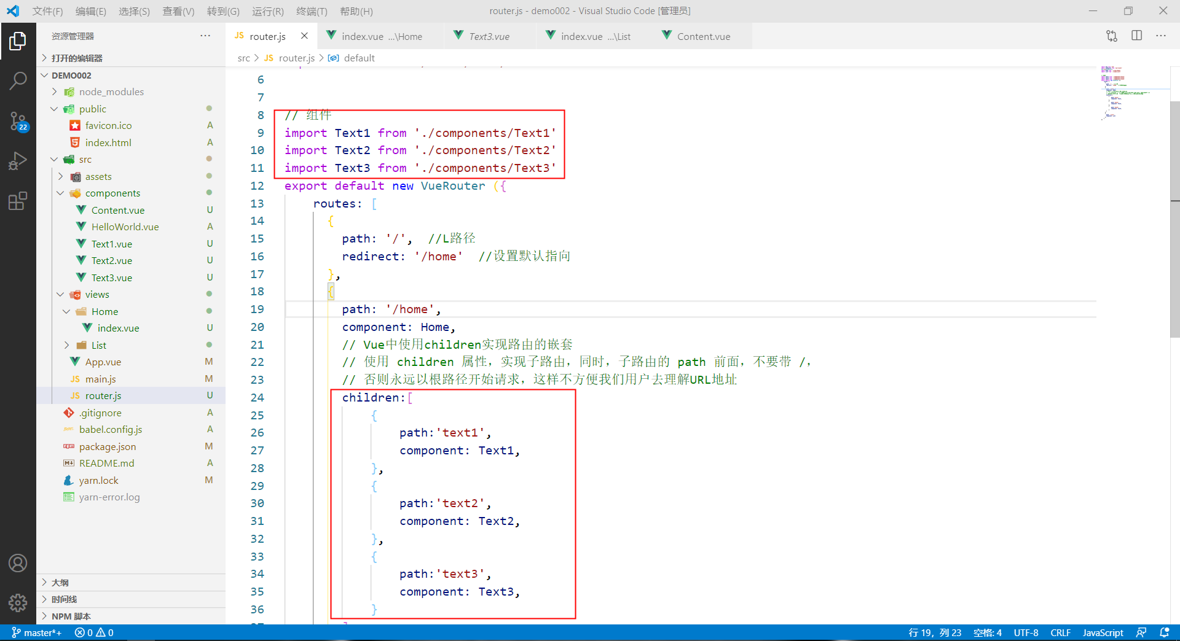Click 行 19, 列 23 cursor position
Screen dimensions: 1180x641
point(935,632)
